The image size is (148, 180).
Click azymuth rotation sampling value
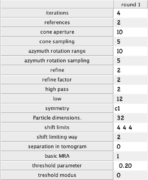click(x=131, y=61)
